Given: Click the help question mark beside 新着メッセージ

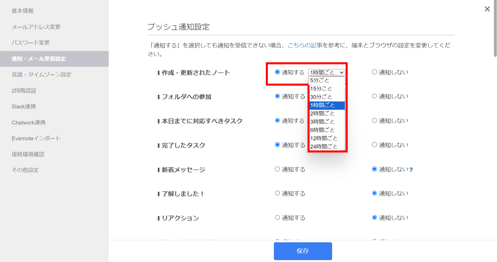Looking at the screenshot, I should [x=412, y=170].
